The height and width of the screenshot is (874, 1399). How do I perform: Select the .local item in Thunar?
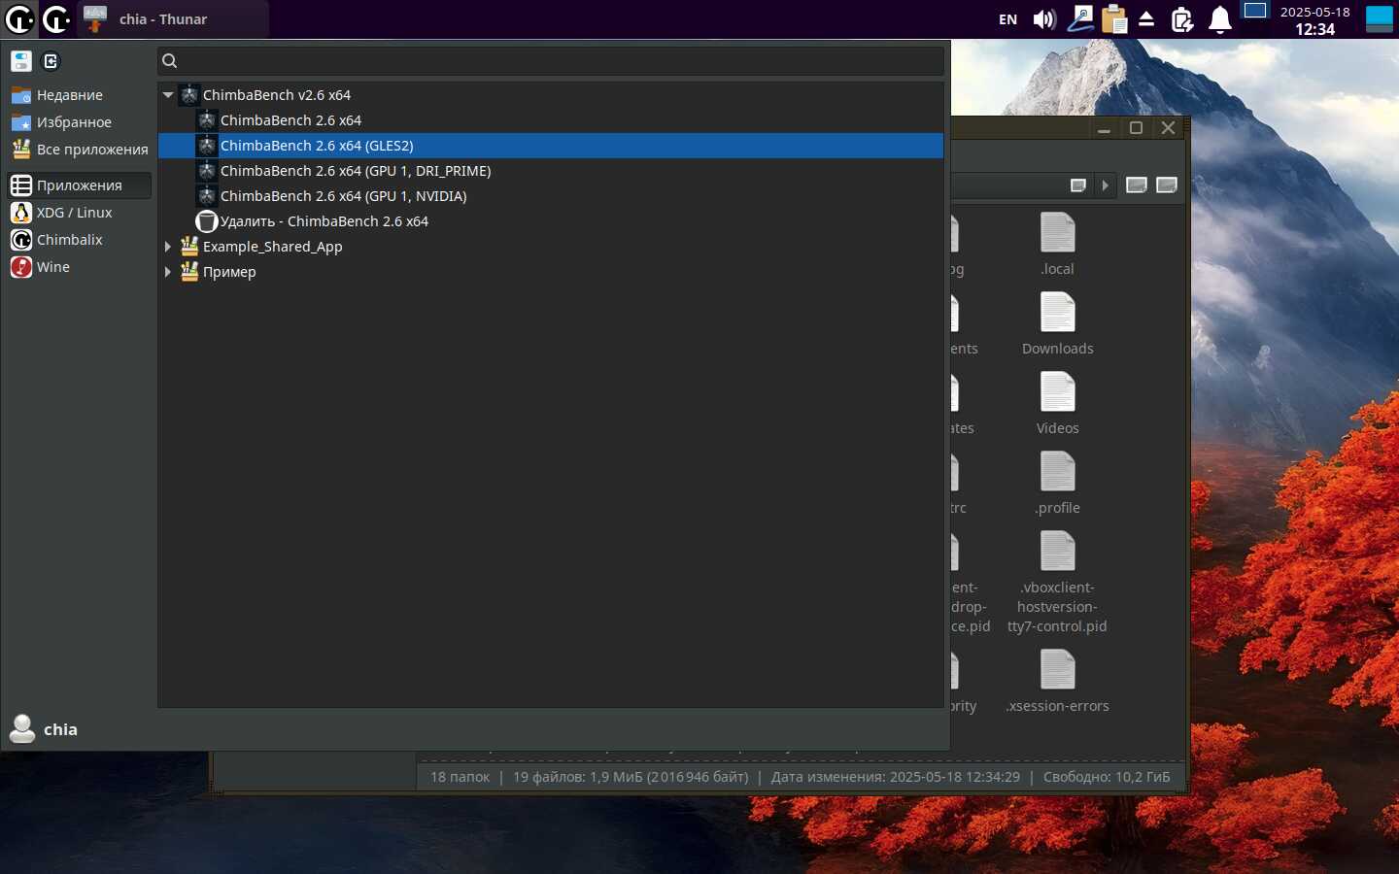(x=1058, y=245)
